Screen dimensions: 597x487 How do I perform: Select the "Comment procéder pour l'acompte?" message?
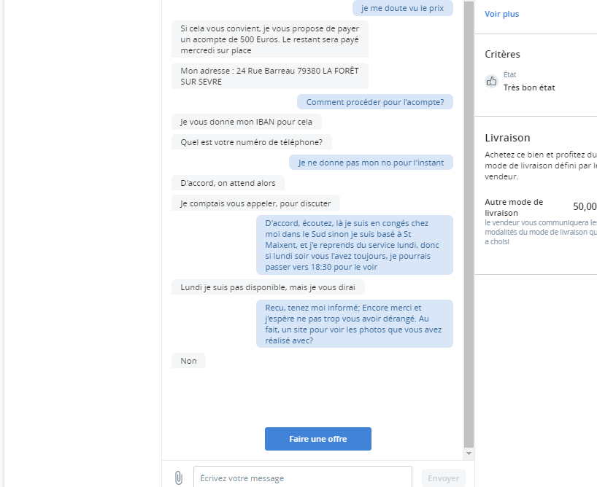tap(374, 102)
